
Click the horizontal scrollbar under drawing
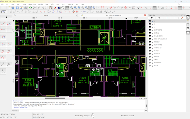point(55,98)
